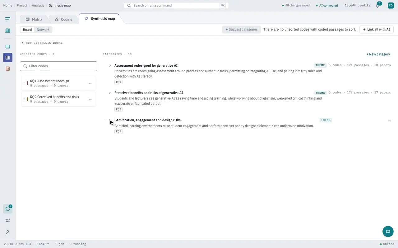Switch to the Coding tab
398x248 pixels.
pyautogui.click(x=63, y=19)
